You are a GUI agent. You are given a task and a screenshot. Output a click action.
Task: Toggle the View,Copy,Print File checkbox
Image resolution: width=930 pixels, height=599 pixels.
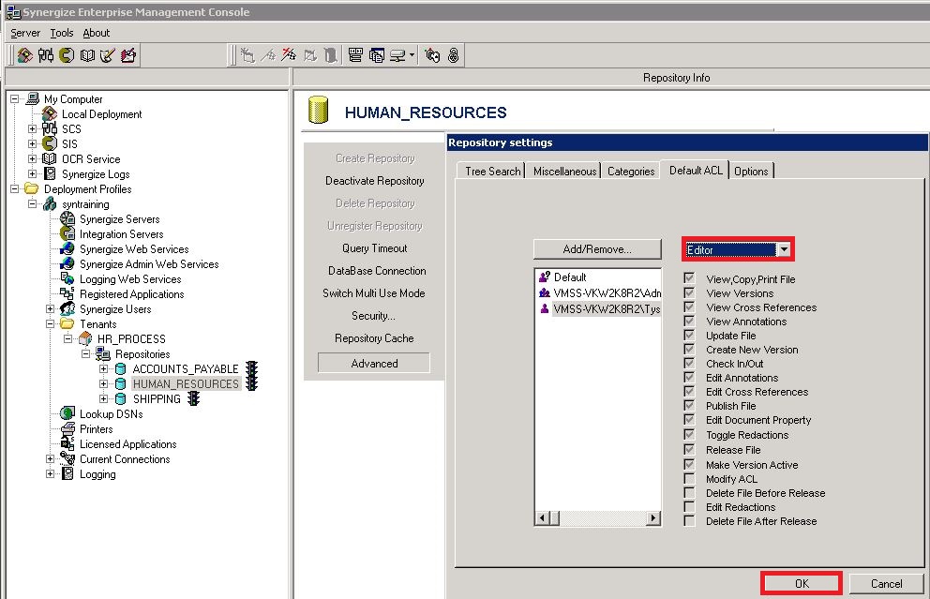click(x=689, y=278)
